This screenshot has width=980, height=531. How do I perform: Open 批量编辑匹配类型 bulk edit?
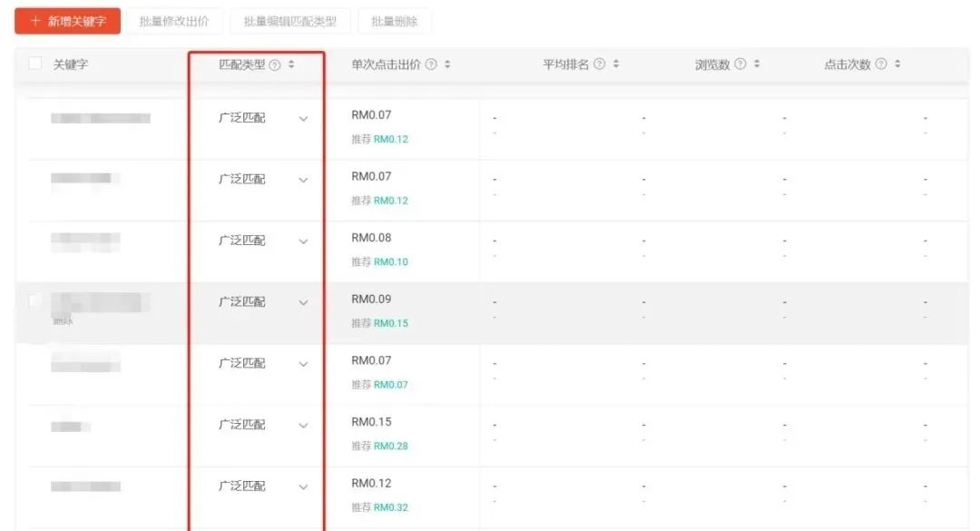coord(290,21)
